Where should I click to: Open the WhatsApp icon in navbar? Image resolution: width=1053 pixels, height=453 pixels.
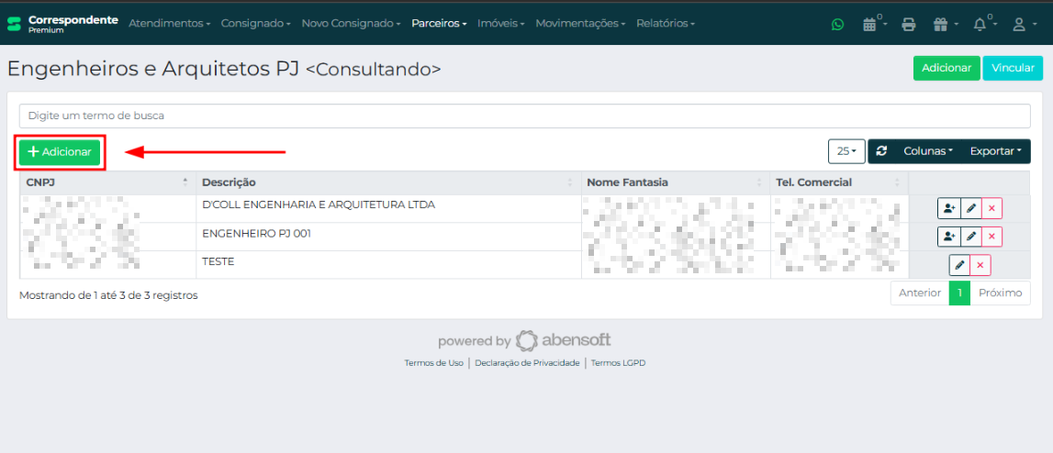[837, 25]
